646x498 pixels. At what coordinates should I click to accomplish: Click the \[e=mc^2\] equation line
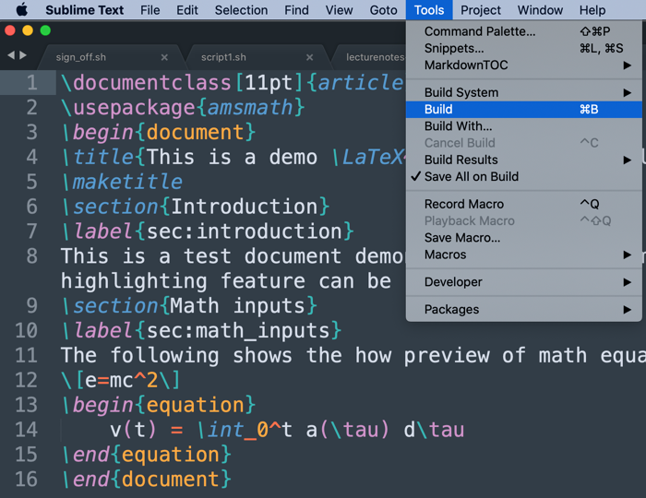click(x=120, y=380)
